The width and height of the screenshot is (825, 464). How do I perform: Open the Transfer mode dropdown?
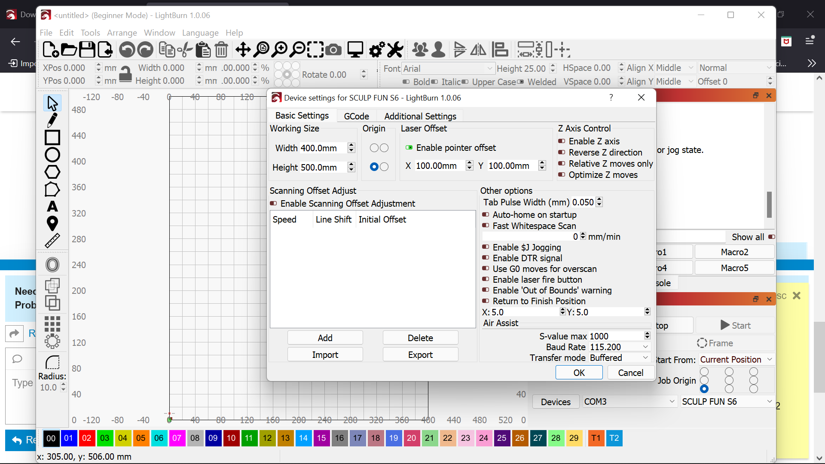[x=620, y=358]
